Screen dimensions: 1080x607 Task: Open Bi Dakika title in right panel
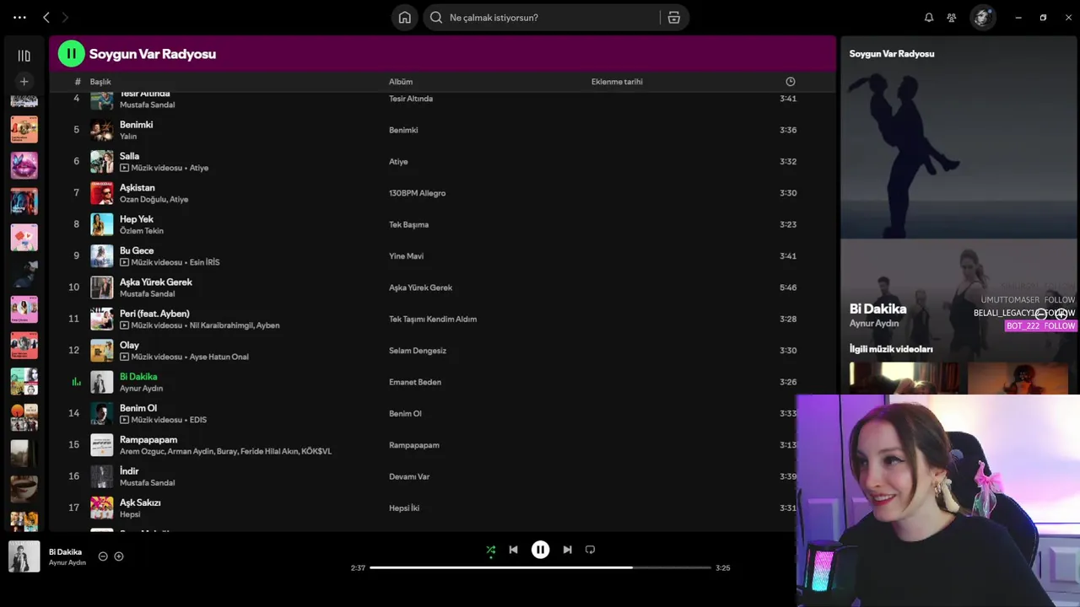877,309
